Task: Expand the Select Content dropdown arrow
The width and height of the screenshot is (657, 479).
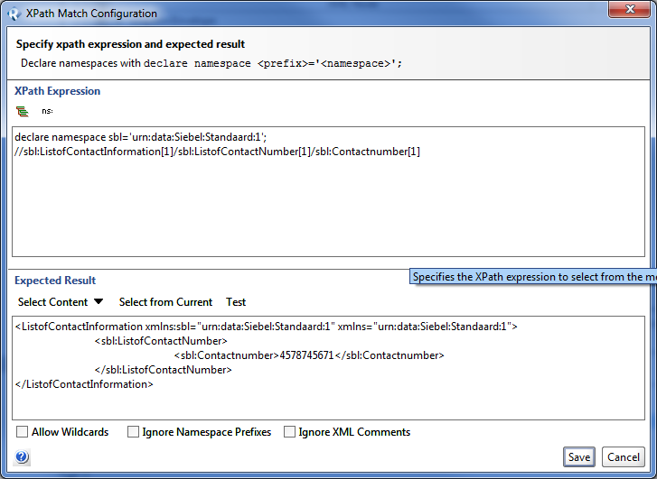Action: tap(99, 302)
